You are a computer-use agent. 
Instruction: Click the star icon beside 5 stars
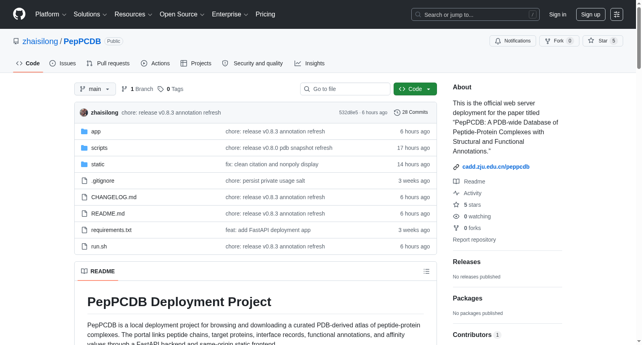click(456, 205)
